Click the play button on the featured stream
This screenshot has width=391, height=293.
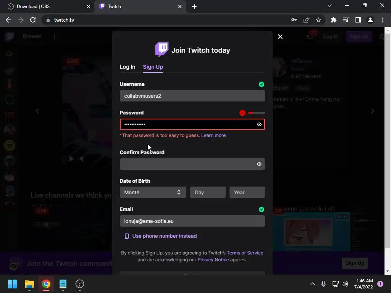coord(71,158)
